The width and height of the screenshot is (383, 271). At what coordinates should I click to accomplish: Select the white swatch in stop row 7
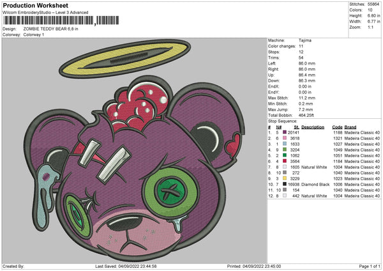click(x=284, y=167)
